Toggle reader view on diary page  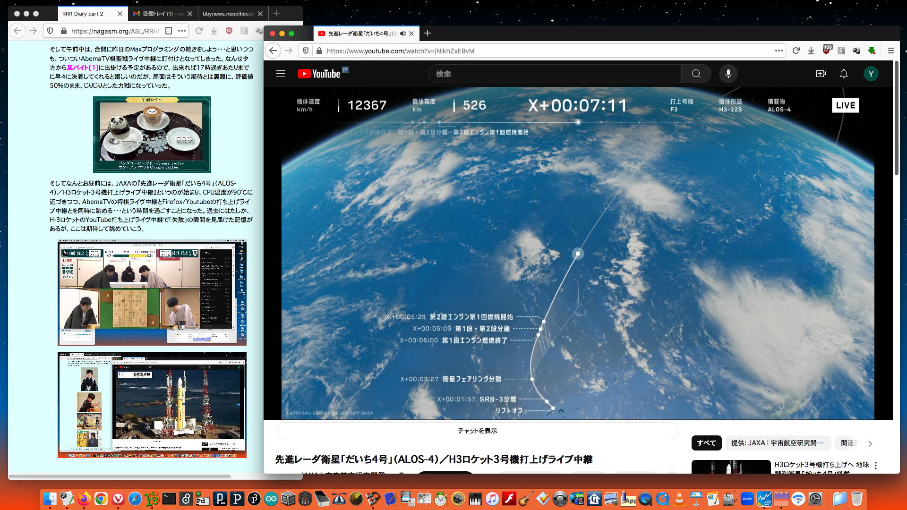pos(169,31)
